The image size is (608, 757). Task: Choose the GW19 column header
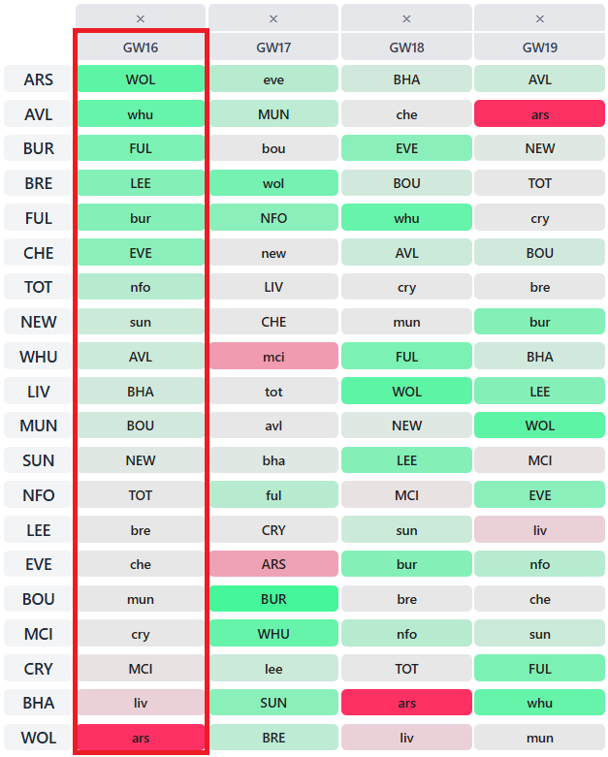pyautogui.click(x=540, y=47)
